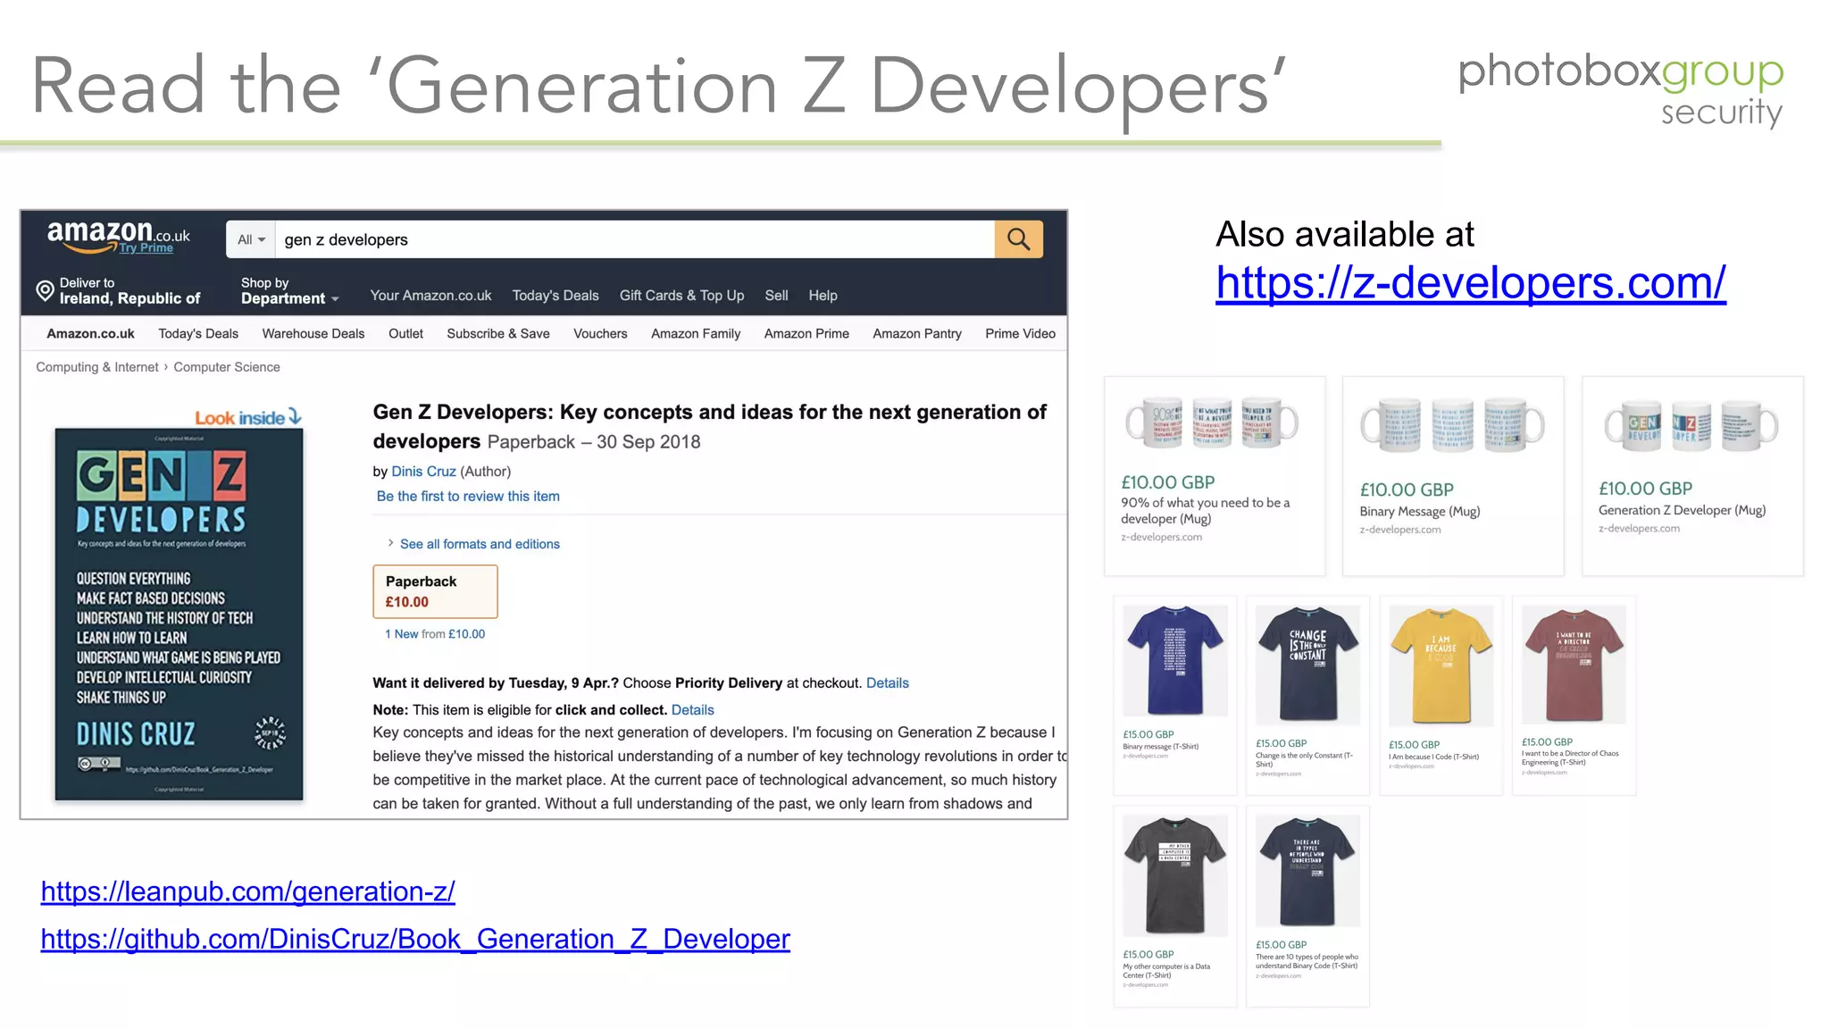Open the Outlet tab
1829x1029 pixels.
pyautogui.click(x=405, y=333)
